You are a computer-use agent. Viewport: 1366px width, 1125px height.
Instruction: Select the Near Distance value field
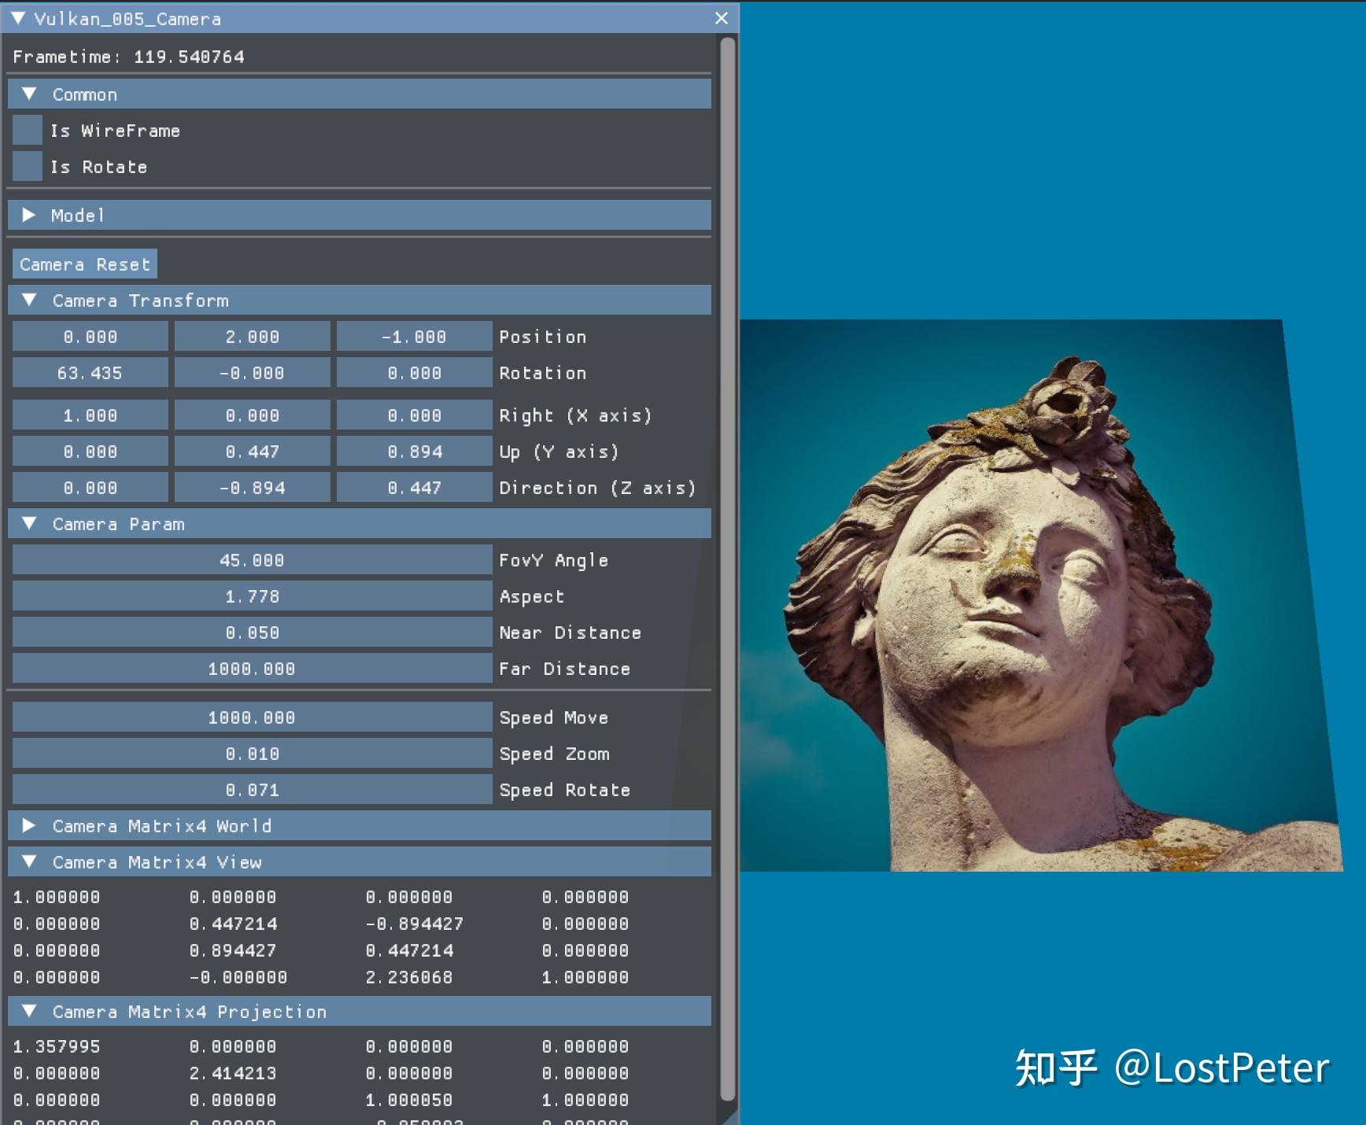click(x=250, y=632)
